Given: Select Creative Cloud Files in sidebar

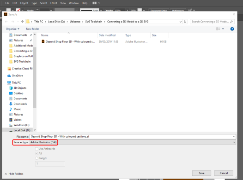Looking at the screenshot, I should [20, 69].
